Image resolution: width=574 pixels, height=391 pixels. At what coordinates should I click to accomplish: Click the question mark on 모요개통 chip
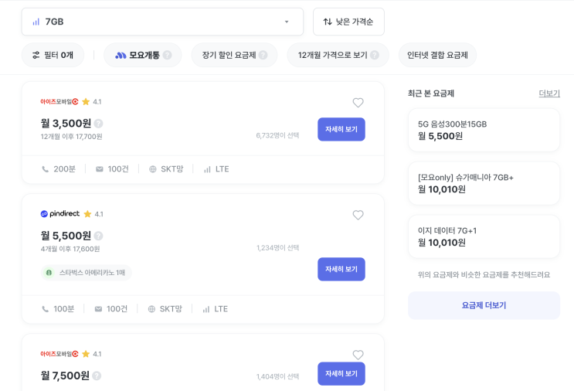[x=167, y=56]
